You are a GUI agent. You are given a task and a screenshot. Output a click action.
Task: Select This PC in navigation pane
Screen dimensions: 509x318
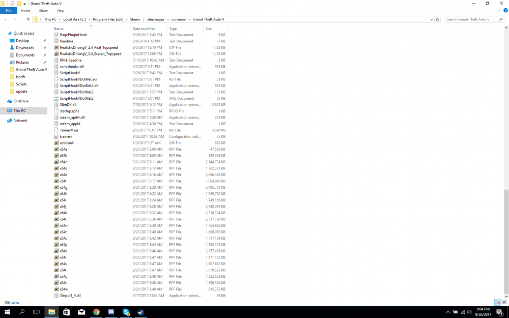click(x=19, y=110)
